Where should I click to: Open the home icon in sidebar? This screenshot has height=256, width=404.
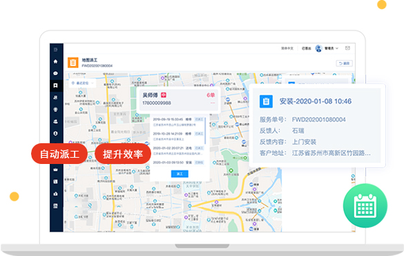click(56, 62)
